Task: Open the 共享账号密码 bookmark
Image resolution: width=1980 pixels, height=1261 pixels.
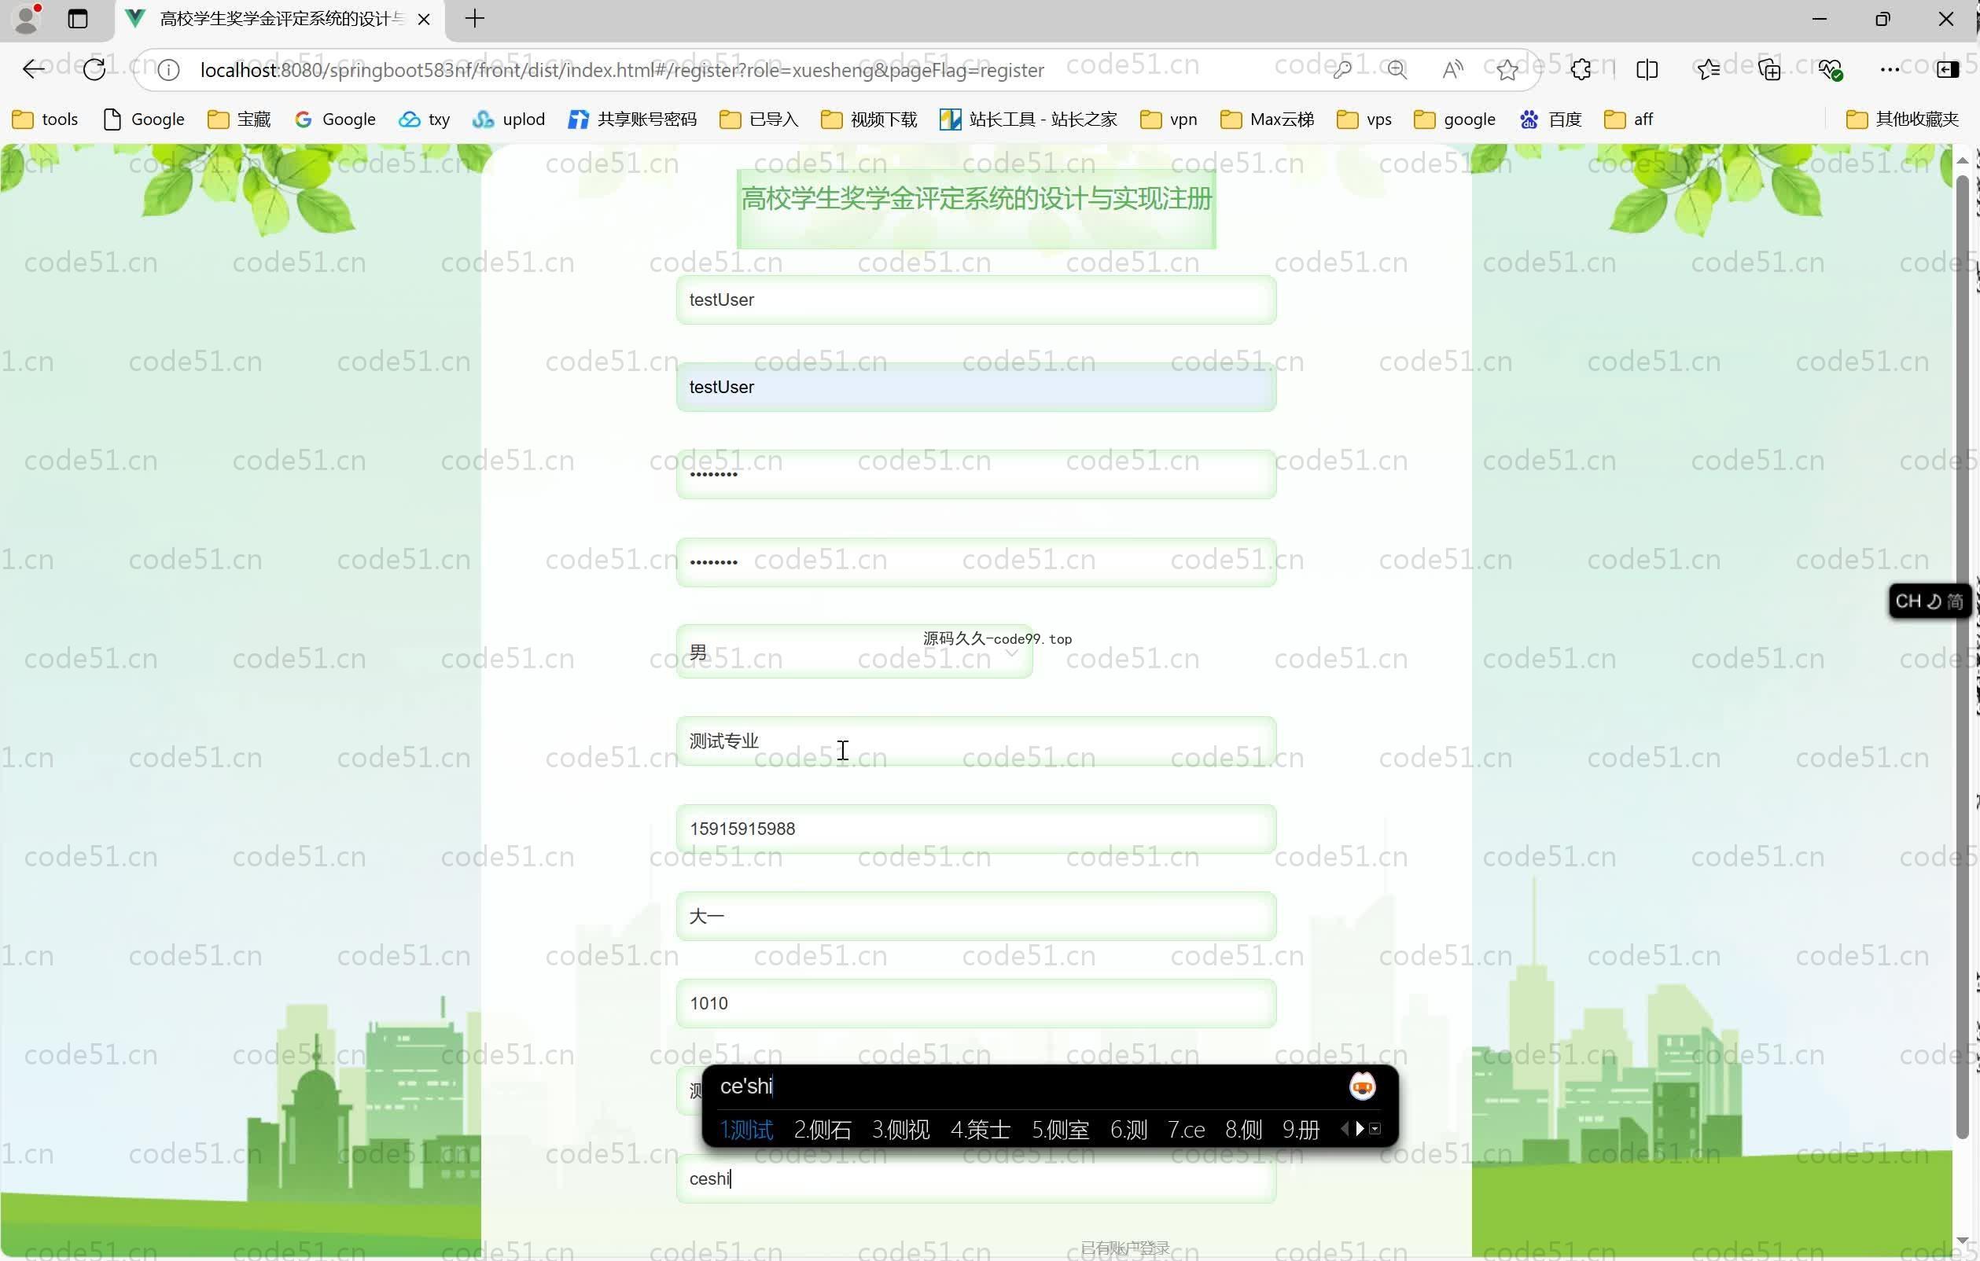Action: click(x=632, y=119)
